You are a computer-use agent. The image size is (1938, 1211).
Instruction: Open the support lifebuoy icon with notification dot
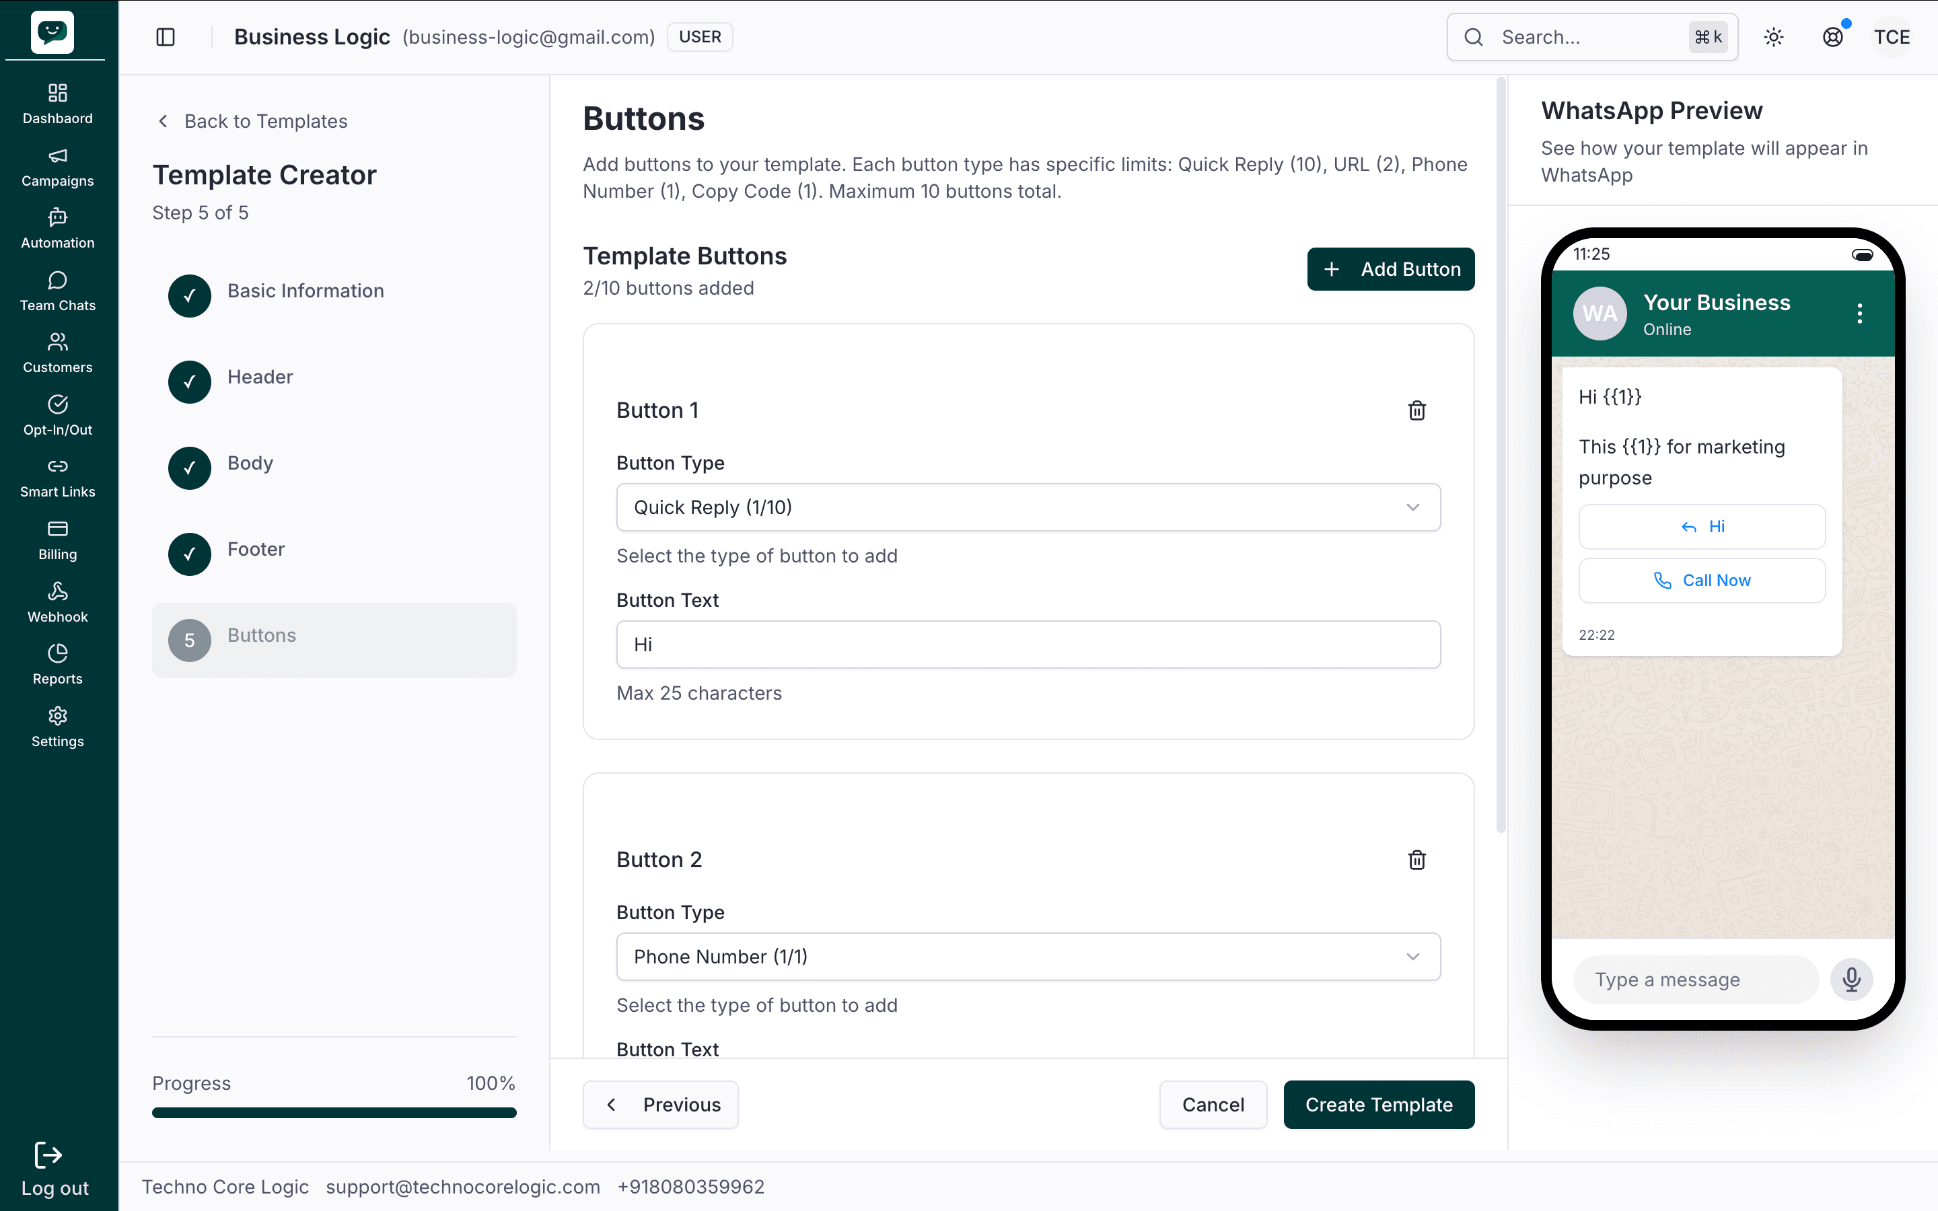click(1833, 37)
